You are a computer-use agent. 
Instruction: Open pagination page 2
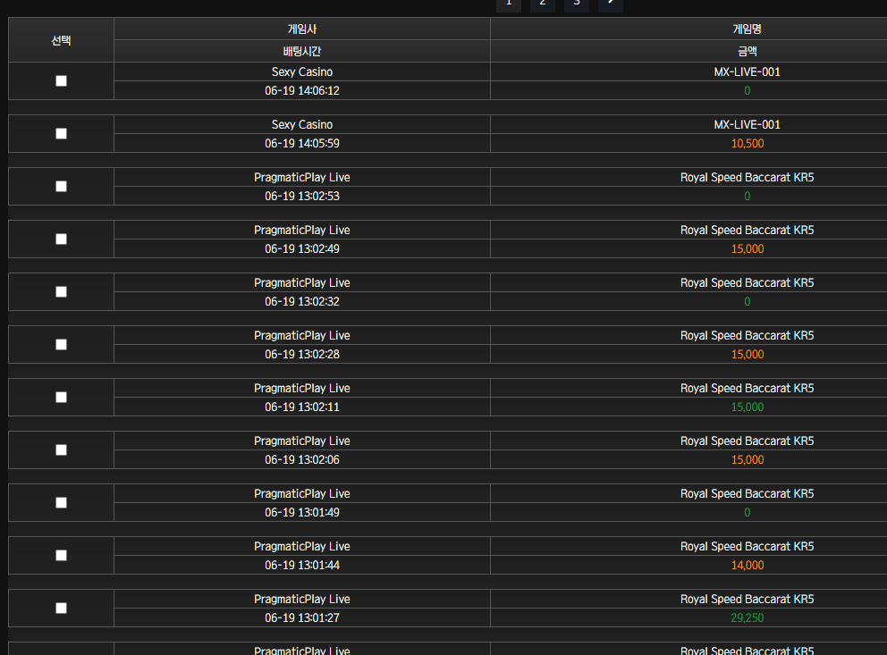click(543, 4)
